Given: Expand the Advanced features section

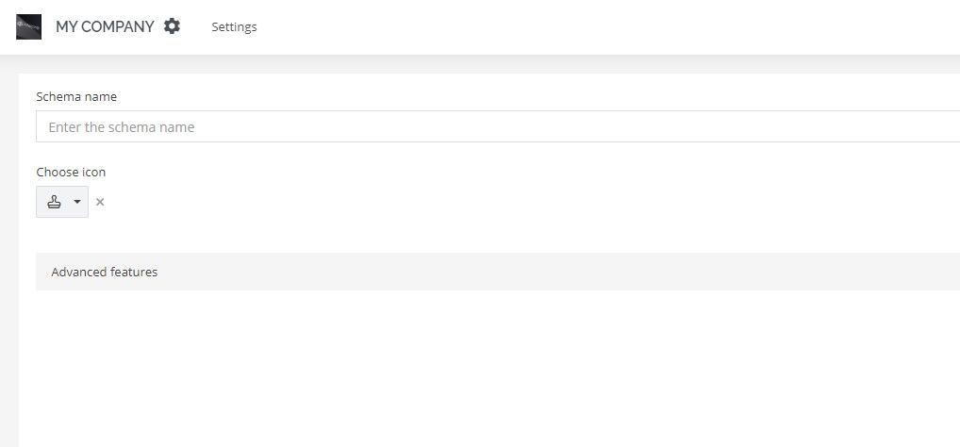Looking at the screenshot, I should pos(498,272).
